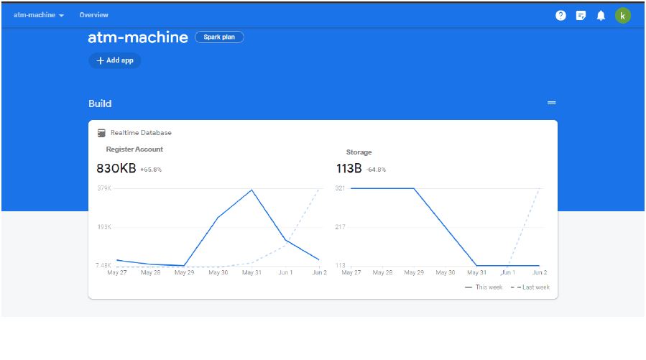Viewport: 646px width, 360px height.
Task: Click the Spark plan badge
Action: (x=219, y=37)
